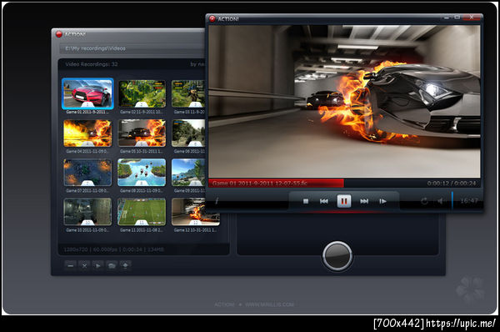The width and height of the screenshot is (500, 332).
Task: Click the recording info status line in manager
Action: click(x=114, y=249)
